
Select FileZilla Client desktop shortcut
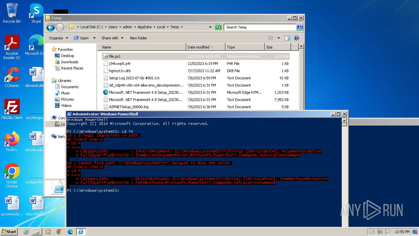pos(12,109)
